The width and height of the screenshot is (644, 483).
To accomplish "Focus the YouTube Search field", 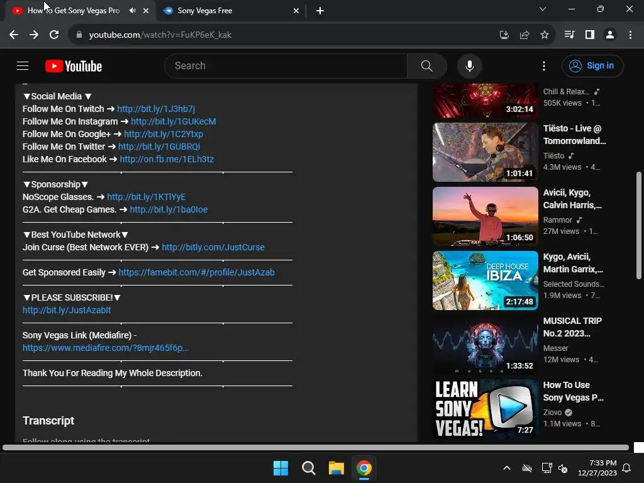I will tap(286, 65).
